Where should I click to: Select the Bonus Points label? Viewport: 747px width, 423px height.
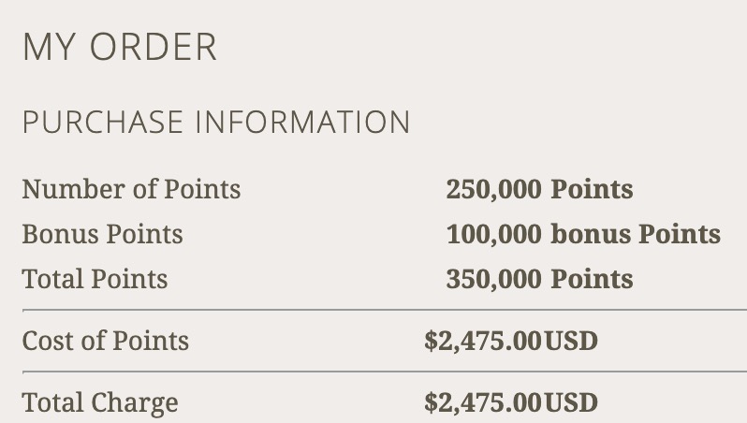pos(102,234)
